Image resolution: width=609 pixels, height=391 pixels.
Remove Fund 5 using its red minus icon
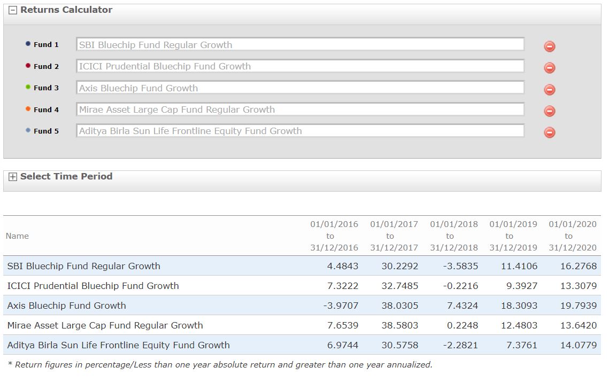click(x=549, y=132)
